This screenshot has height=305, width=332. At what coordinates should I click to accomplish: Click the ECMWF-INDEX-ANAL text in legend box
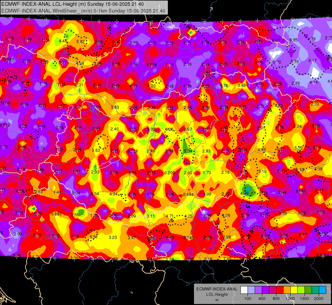[217, 289]
